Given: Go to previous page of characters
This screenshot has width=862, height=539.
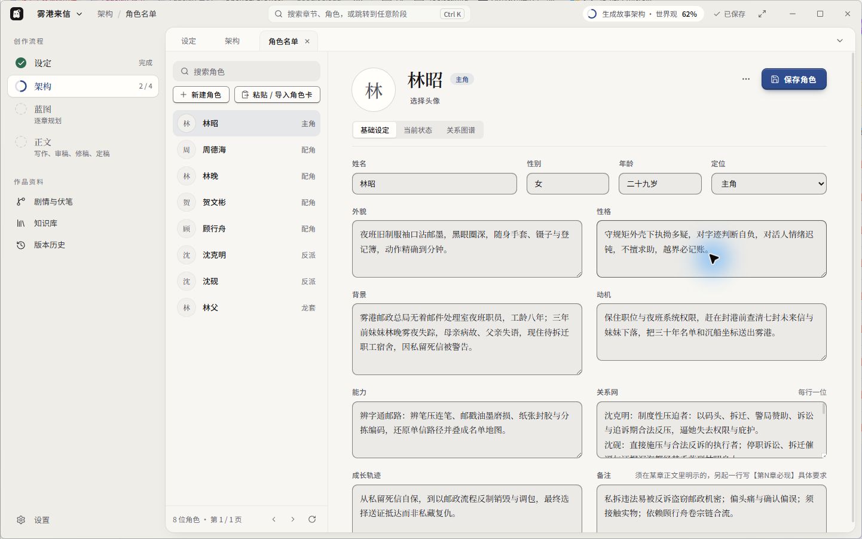Looking at the screenshot, I should point(274,519).
